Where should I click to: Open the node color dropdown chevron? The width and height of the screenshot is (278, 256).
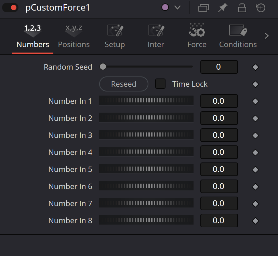tap(177, 8)
